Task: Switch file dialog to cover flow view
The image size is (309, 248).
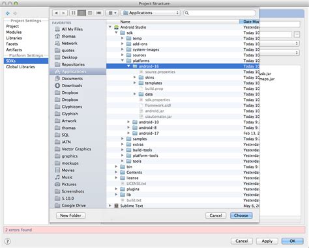Action: pos(98,13)
